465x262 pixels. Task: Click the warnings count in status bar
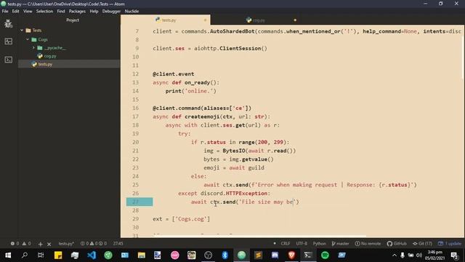tap(26, 244)
